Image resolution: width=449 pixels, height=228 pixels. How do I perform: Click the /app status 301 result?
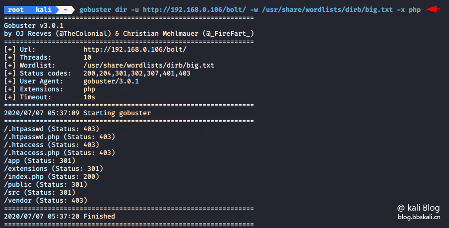[40, 160]
